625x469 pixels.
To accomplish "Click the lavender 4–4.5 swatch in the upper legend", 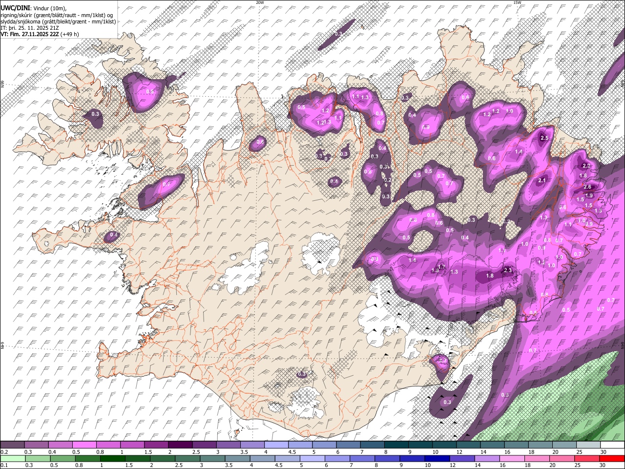I will coord(276,445).
